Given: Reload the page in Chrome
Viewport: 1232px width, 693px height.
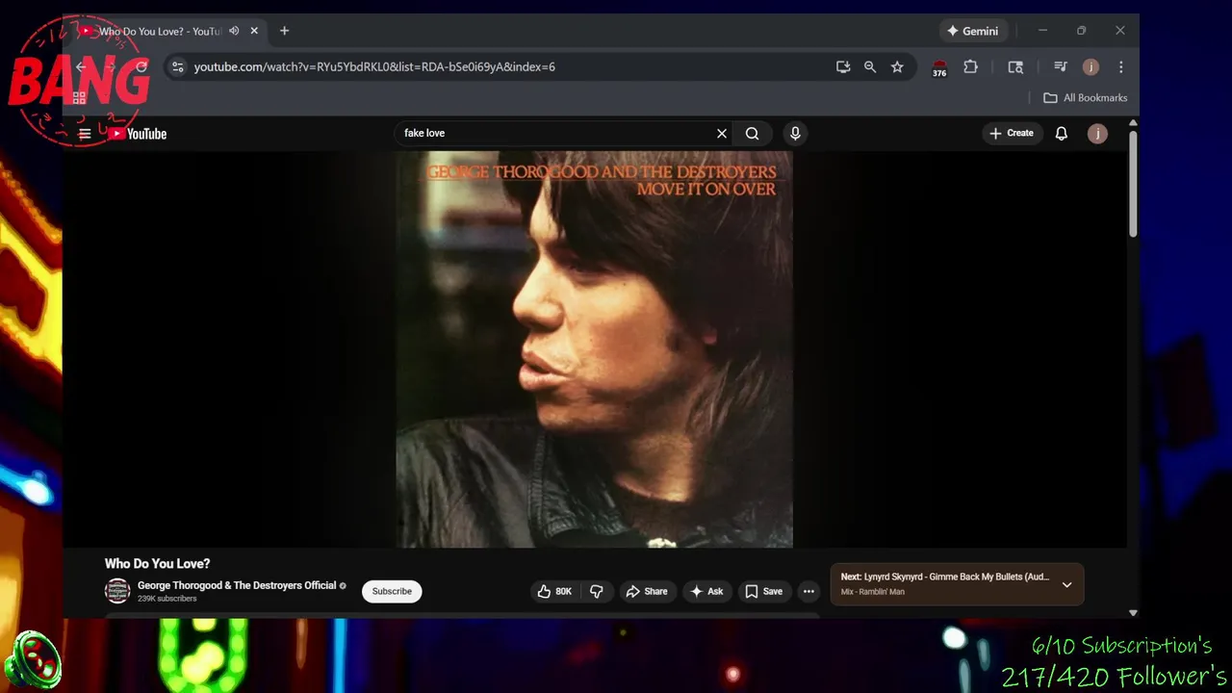Looking at the screenshot, I should [141, 66].
